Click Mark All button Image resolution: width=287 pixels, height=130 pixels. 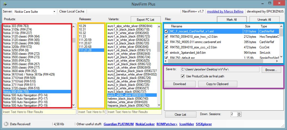click(x=232, y=20)
